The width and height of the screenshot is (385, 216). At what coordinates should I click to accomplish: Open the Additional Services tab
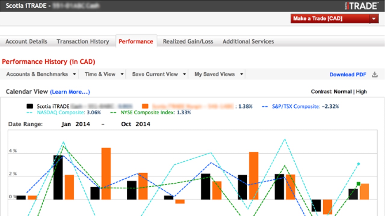pos(248,41)
